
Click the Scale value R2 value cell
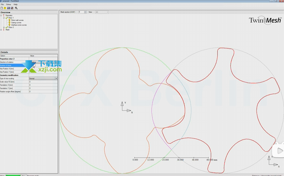[43, 82]
